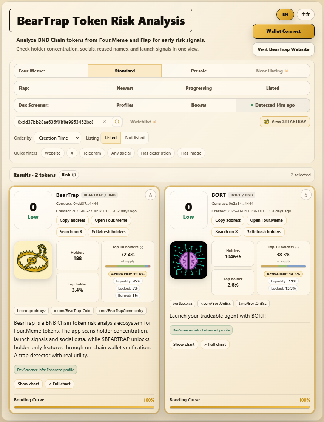This screenshot has height=422, width=324.
Task: Open the Dex Screener Profiles tab
Action: (x=125, y=105)
